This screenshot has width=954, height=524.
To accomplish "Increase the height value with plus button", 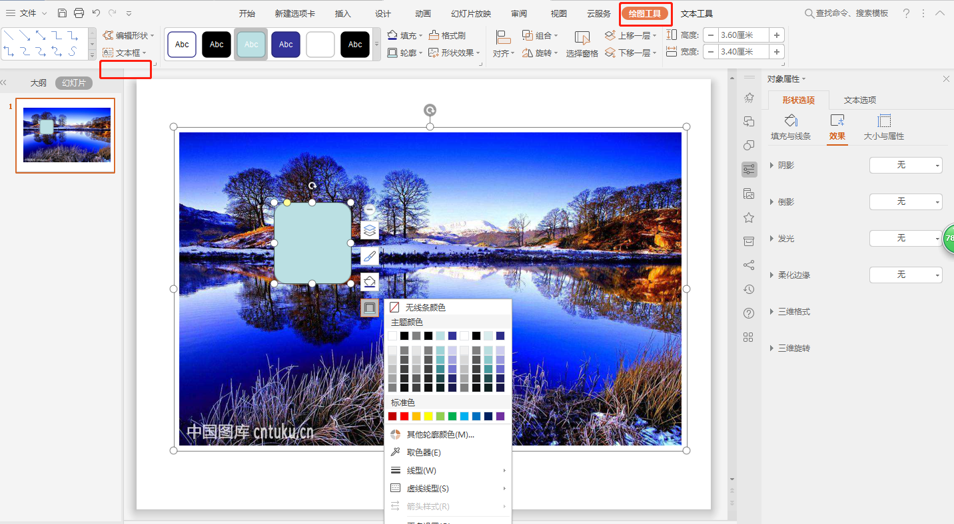I will point(777,35).
